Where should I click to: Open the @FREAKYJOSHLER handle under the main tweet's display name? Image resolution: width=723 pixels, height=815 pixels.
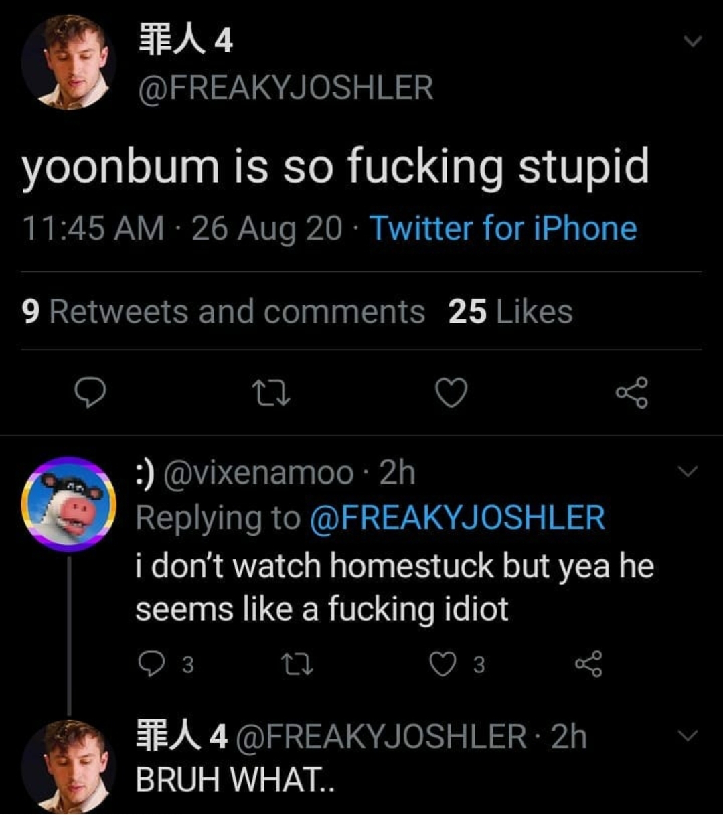(285, 88)
